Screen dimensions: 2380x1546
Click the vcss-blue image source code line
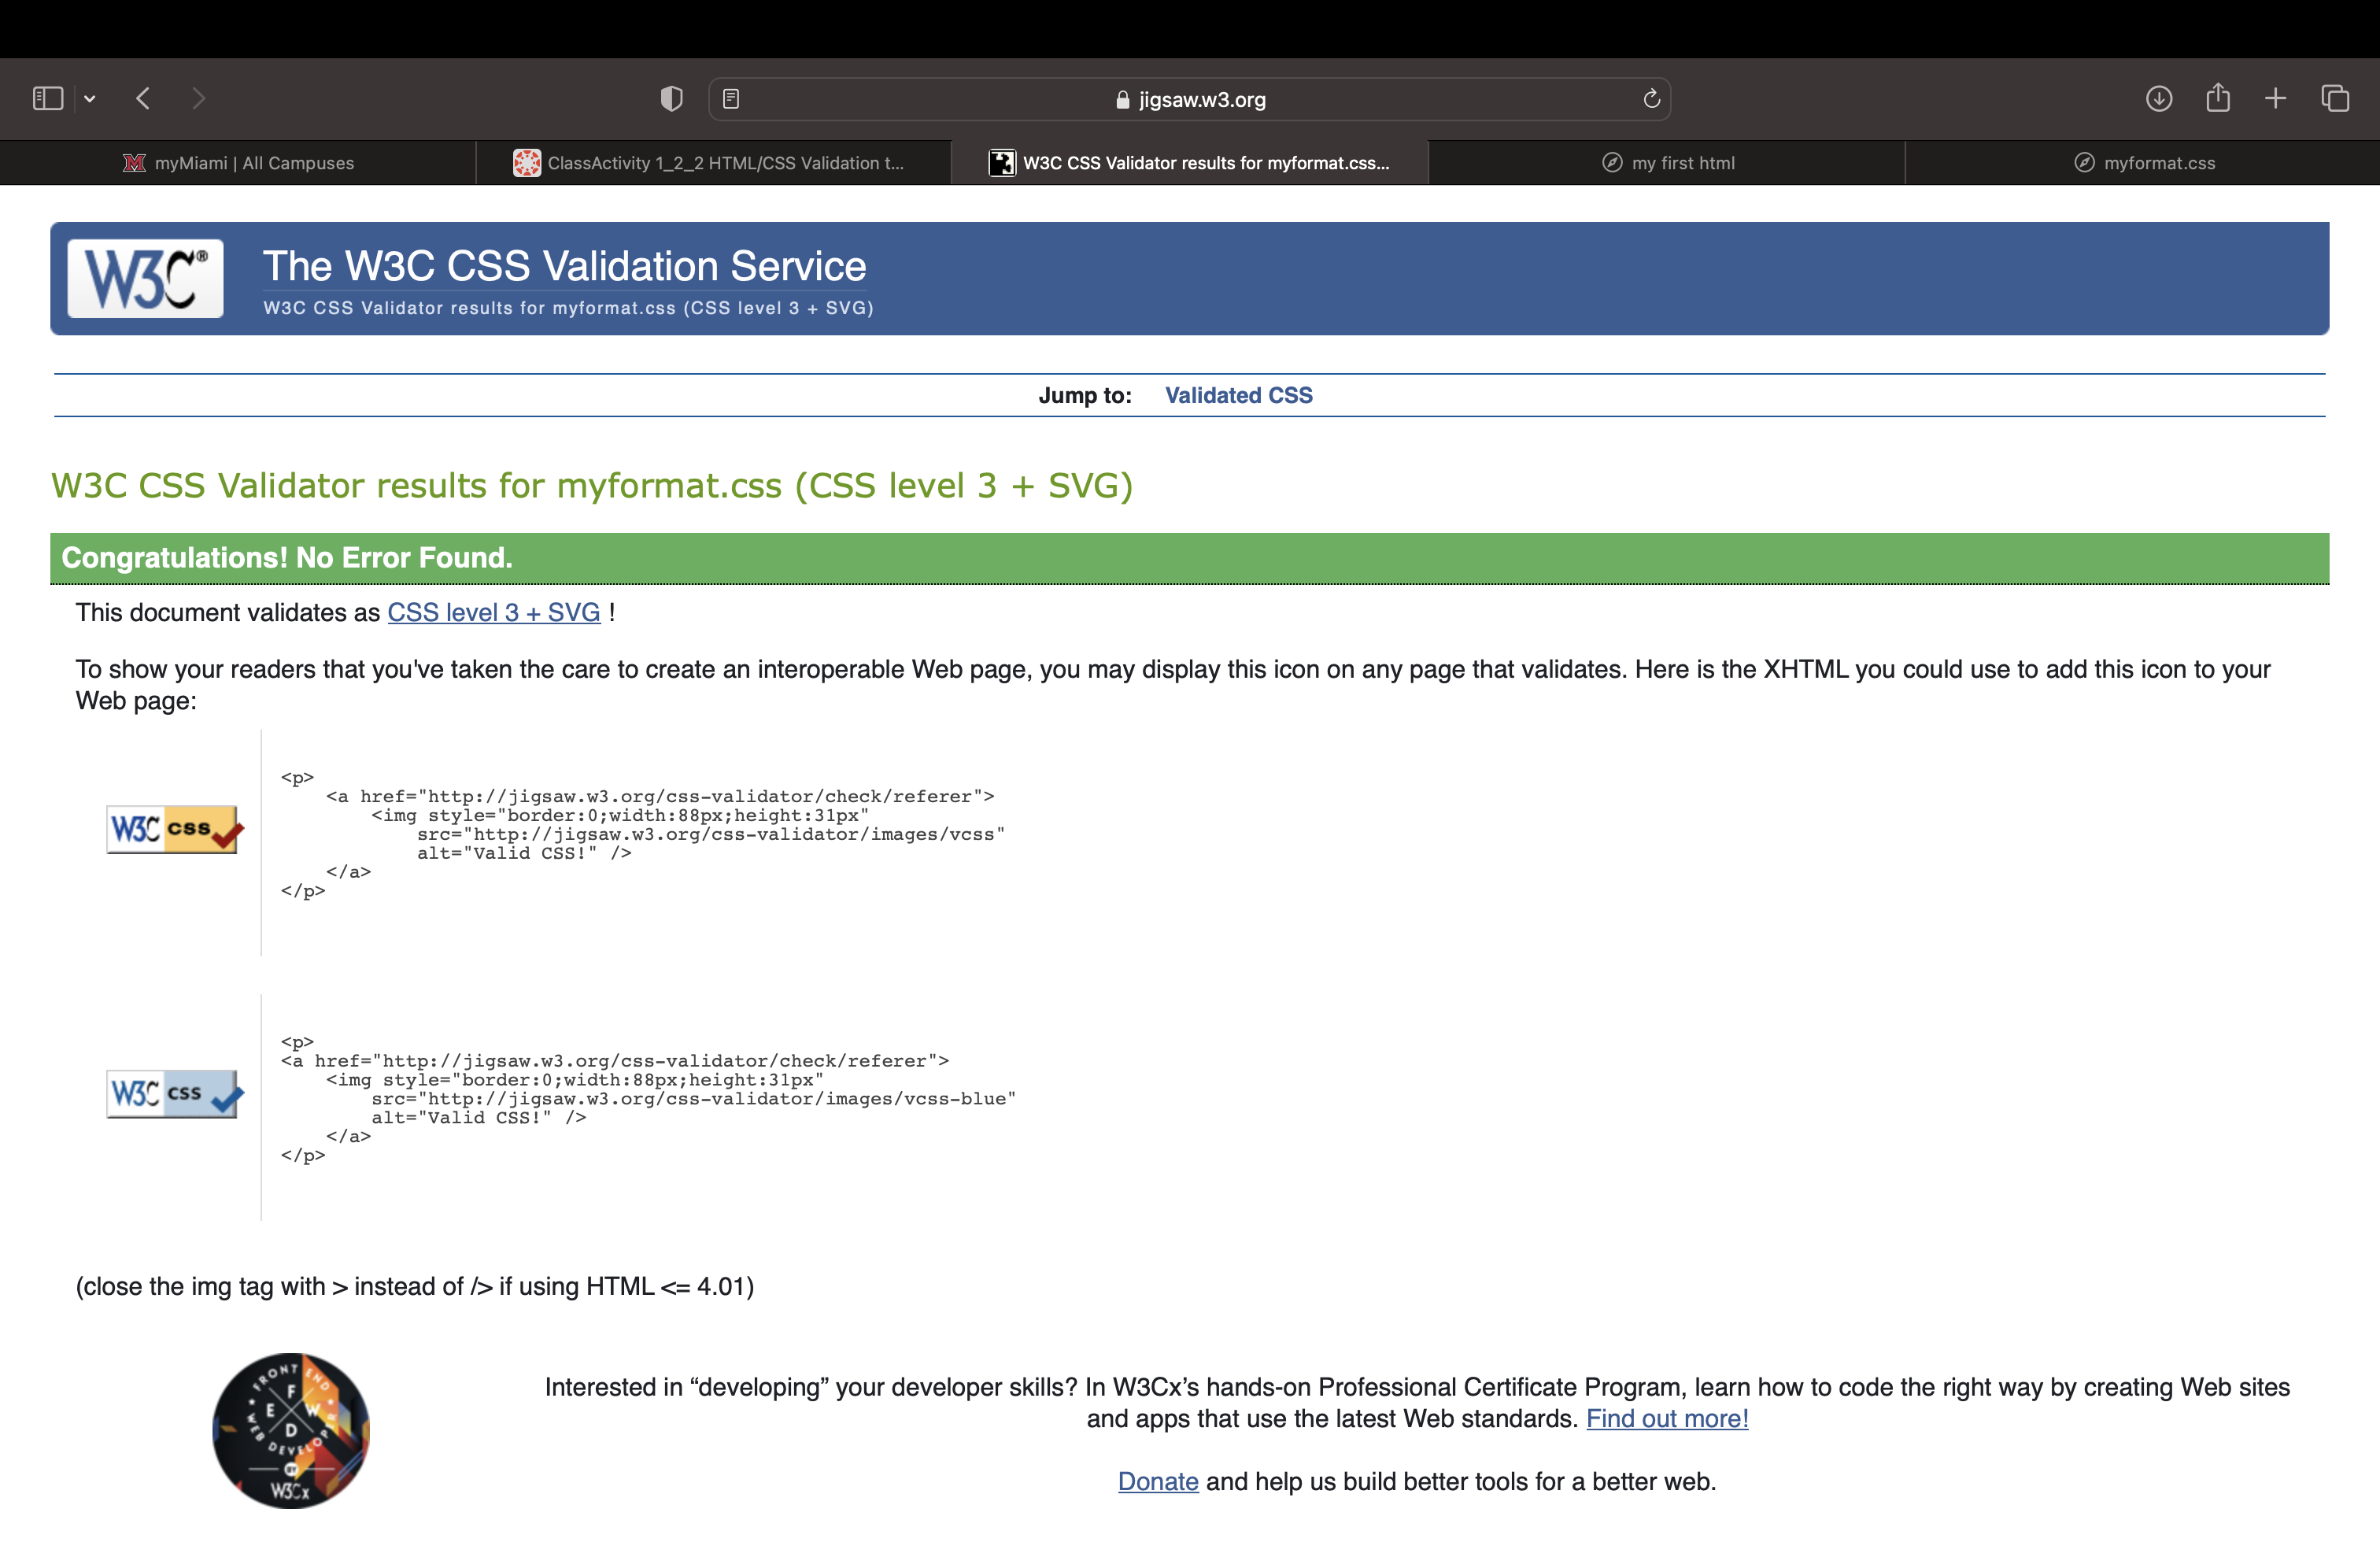coord(694,1099)
